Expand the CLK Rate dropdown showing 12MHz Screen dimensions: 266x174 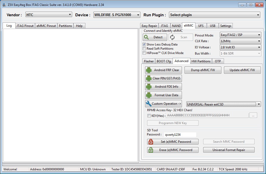pyautogui.click(x=240, y=41)
